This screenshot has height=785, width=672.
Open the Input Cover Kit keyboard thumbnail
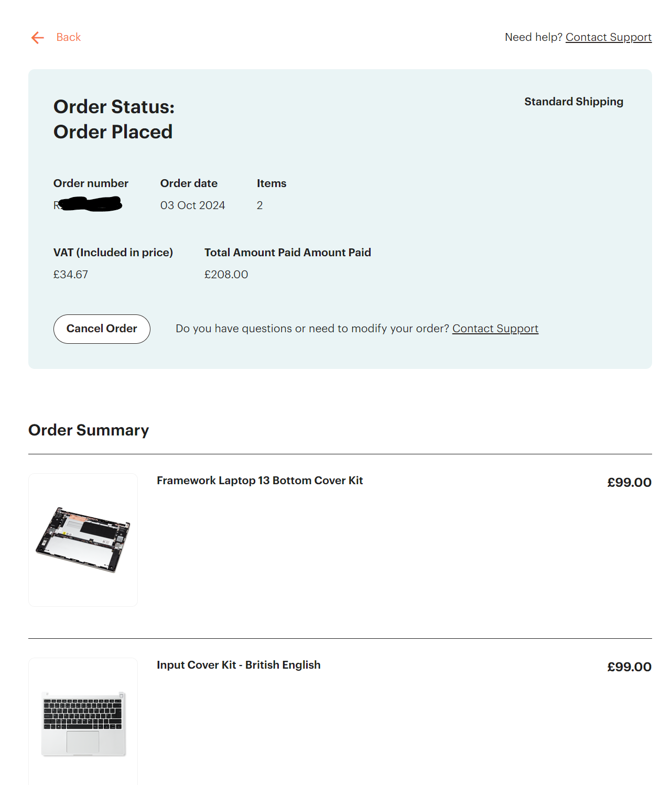pyautogui.click(x=83, y=722)
